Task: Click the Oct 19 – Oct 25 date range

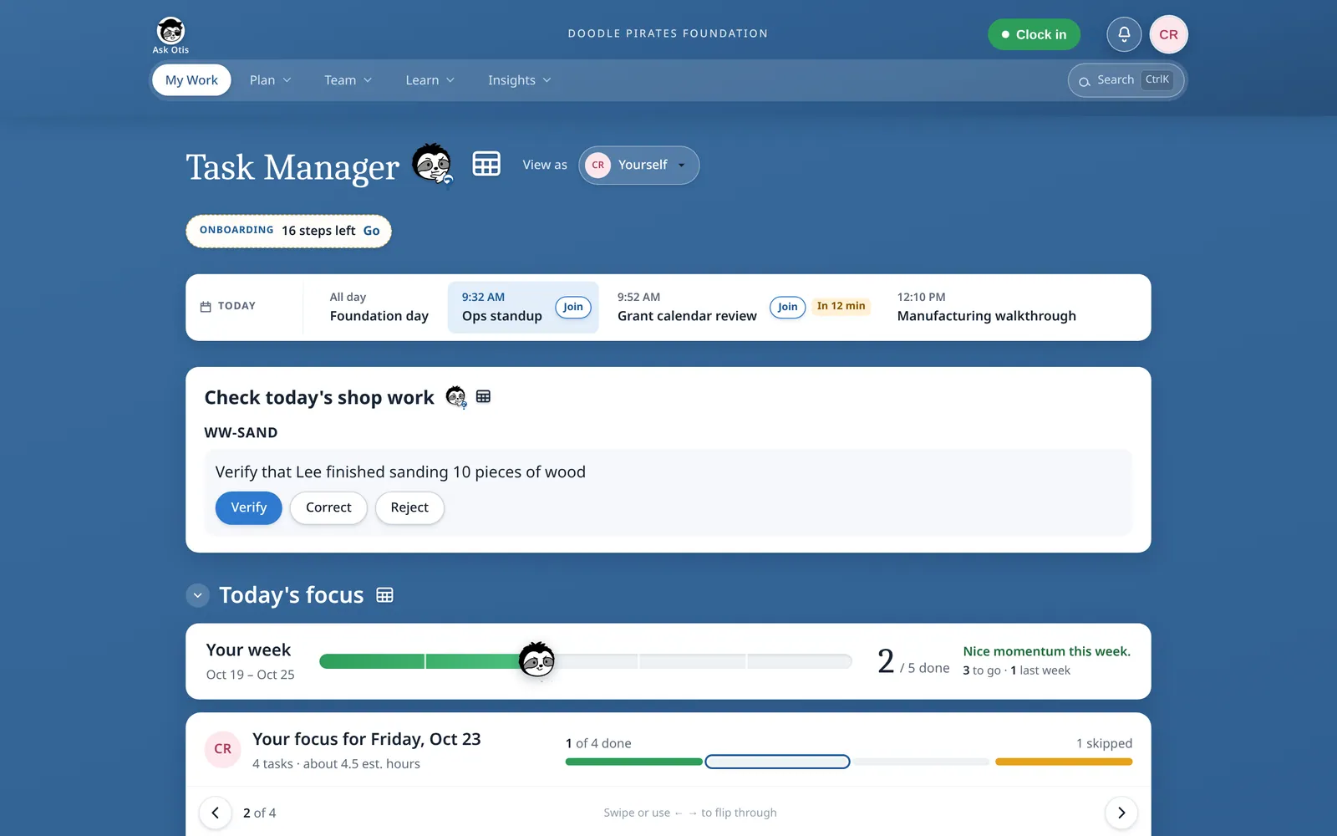Action: [x=251, y=675]
